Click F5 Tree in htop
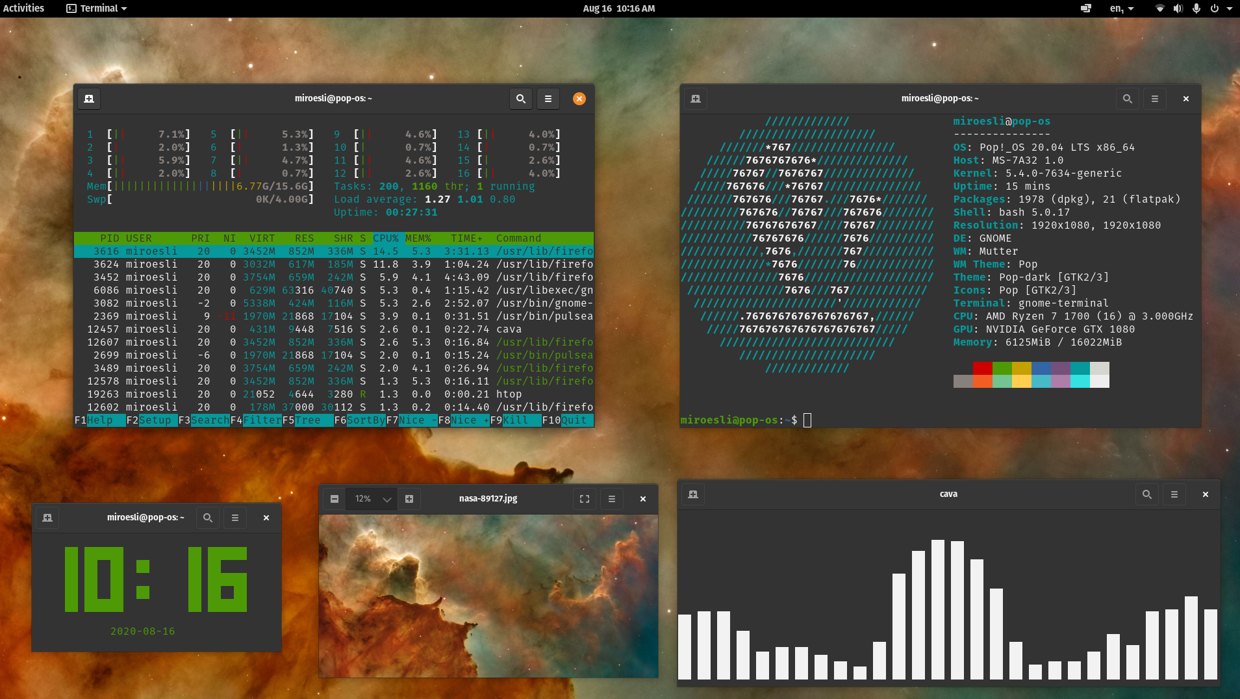 (308, 420)
